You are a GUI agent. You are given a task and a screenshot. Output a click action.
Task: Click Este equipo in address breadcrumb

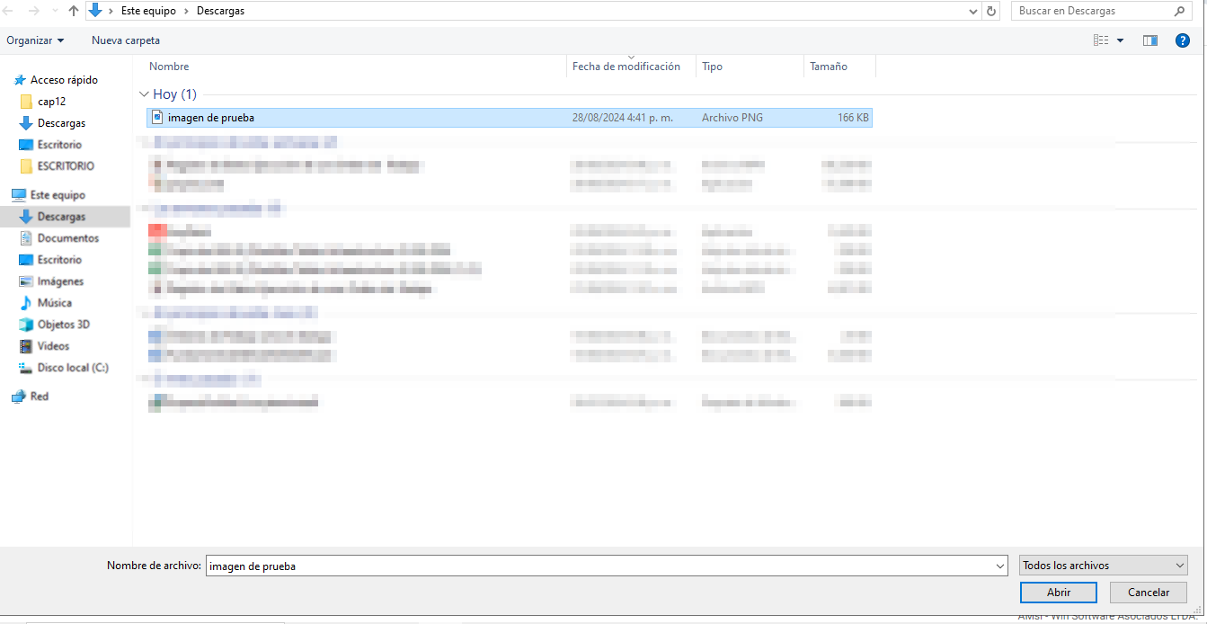148,11
